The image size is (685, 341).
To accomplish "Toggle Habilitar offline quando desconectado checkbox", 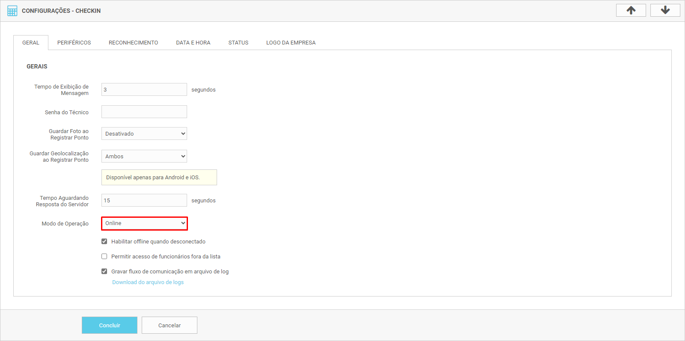I will 104,241.
